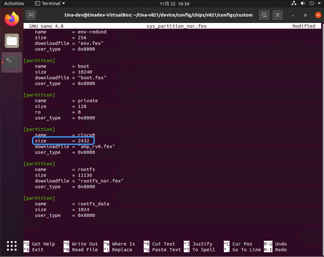324x257 pixels.
Task: Click "boot.fex" downloadfile value
Action: pos(92,78)
